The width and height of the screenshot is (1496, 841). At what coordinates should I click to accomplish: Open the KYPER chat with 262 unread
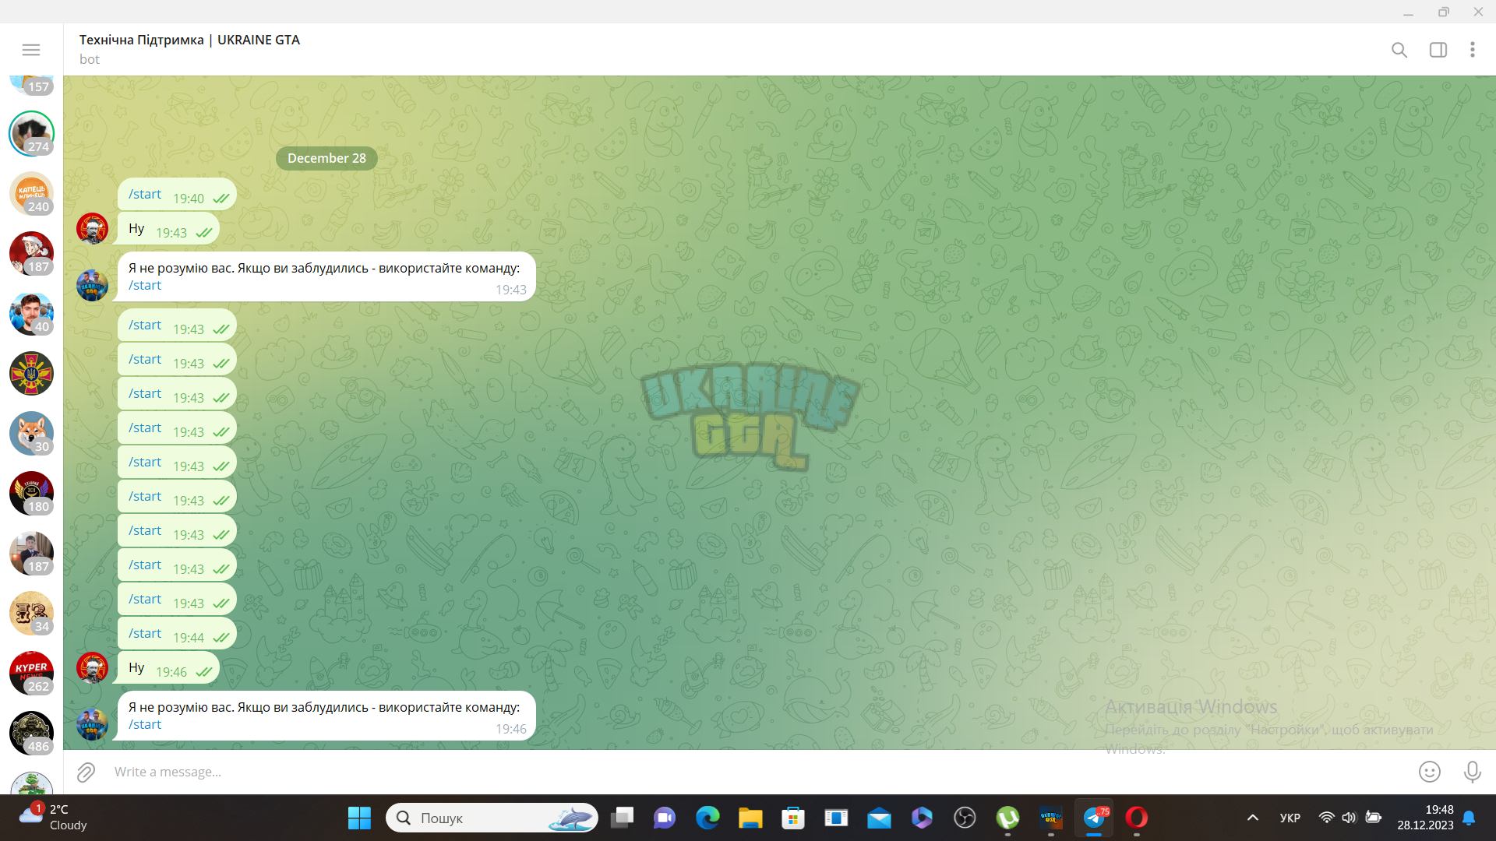coord(31,673)
